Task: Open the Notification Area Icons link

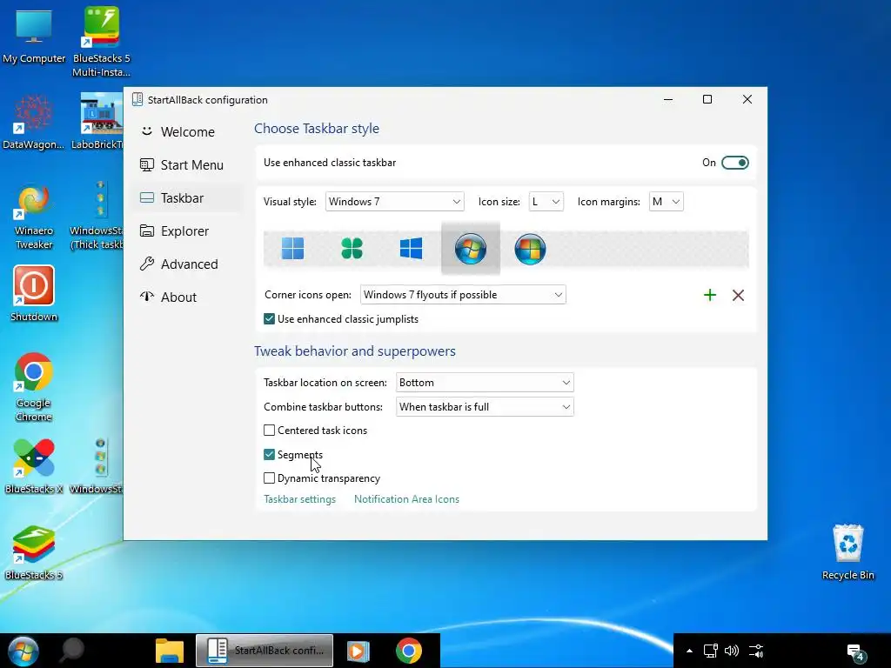Action: [406, 499]
